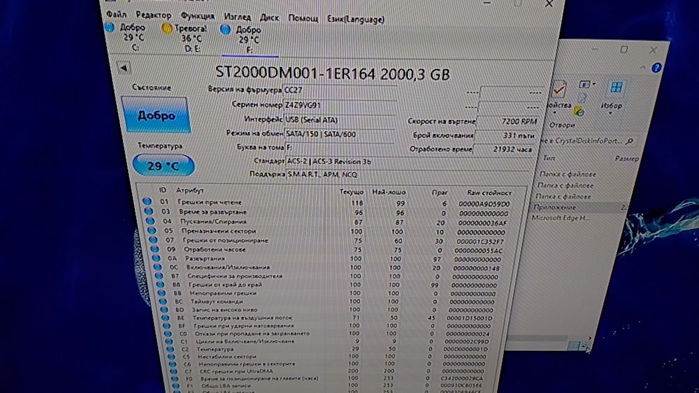Viewport: 699px width, 393px height.
Task: Open the Помощ menu
Action: 303,19
